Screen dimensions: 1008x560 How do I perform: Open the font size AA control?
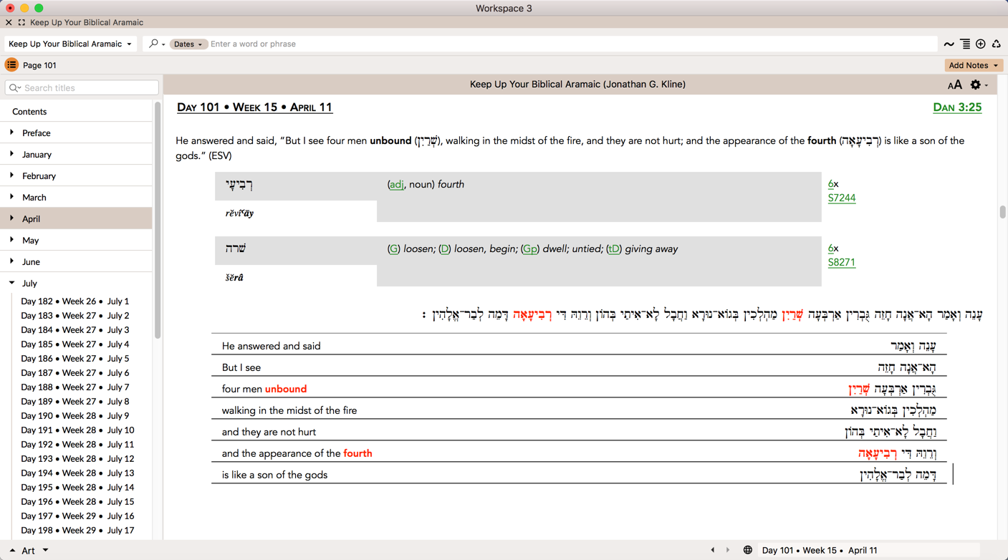click(x=954, y=85)
